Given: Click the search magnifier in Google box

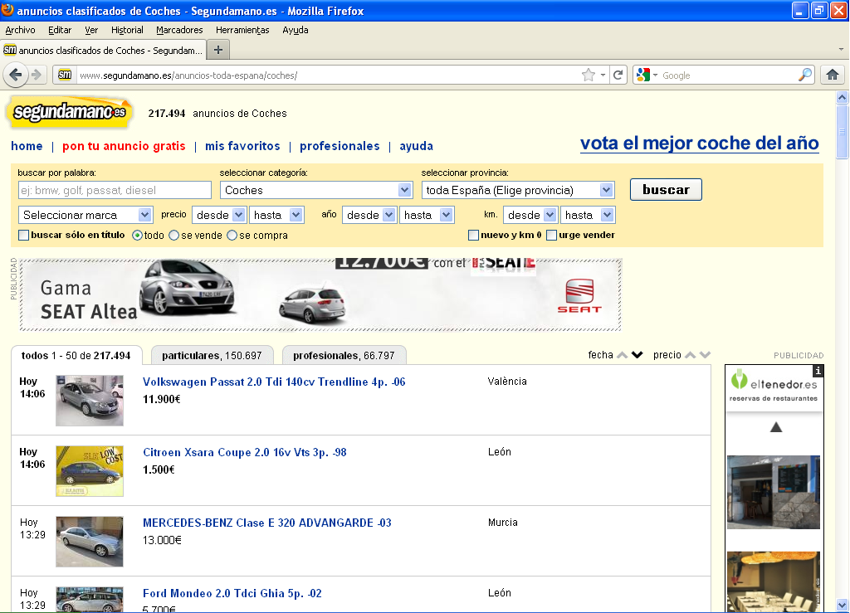Looking at the screenshot, I should [x=805, y=75].
